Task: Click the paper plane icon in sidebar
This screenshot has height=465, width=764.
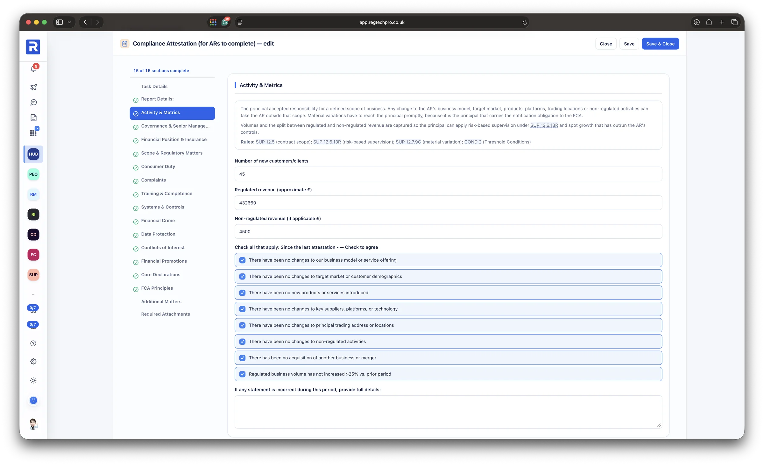Action: [x=33, y=87]
